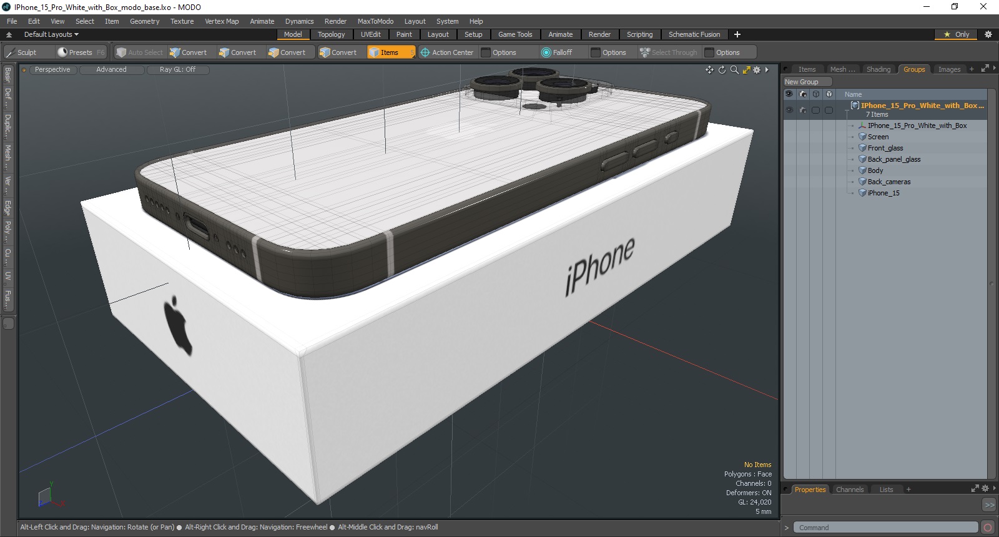Click the viewport axis gizmo
The height and width of the screenshot is (537, 999).
tap(51, 495)
